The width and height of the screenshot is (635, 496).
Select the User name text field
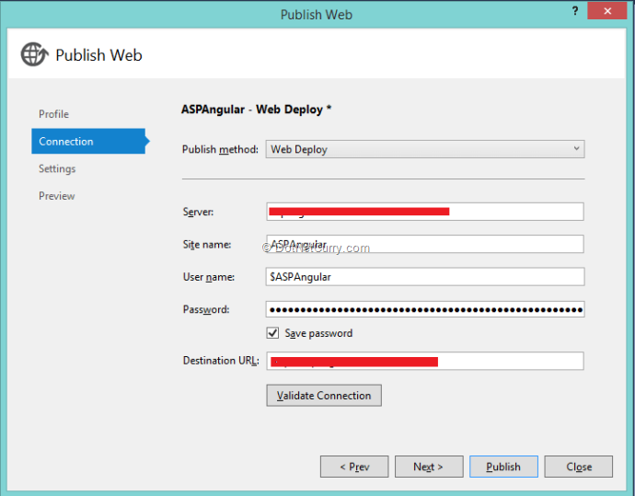click(x=425, y=277)
